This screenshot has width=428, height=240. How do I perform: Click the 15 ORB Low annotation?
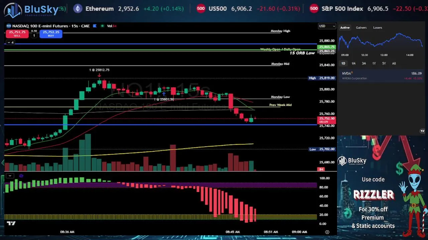[x=302, y=53]
